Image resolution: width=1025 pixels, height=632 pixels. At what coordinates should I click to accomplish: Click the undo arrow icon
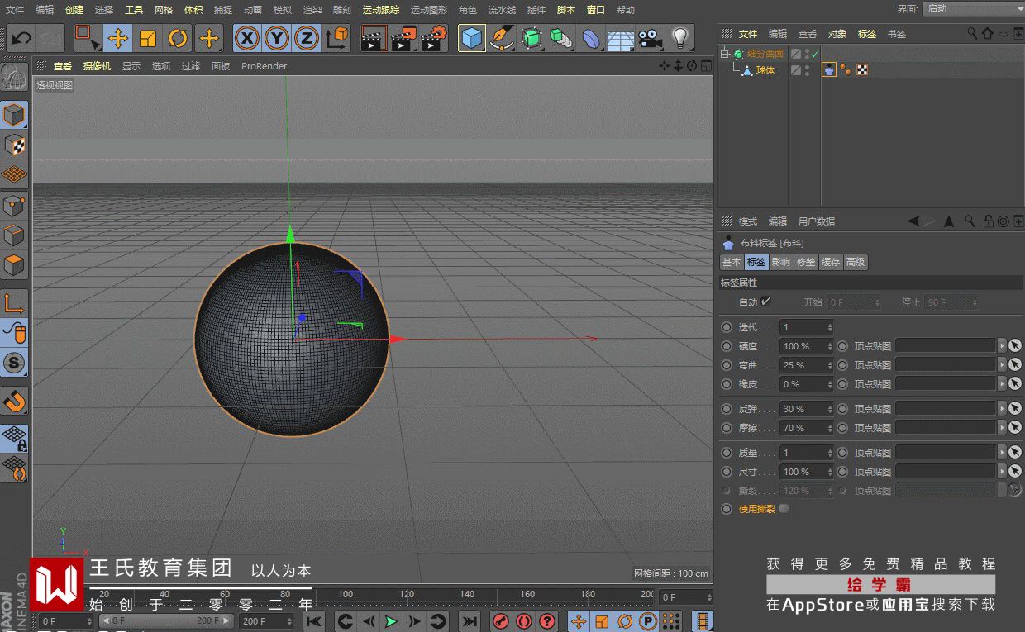(21, 38)
